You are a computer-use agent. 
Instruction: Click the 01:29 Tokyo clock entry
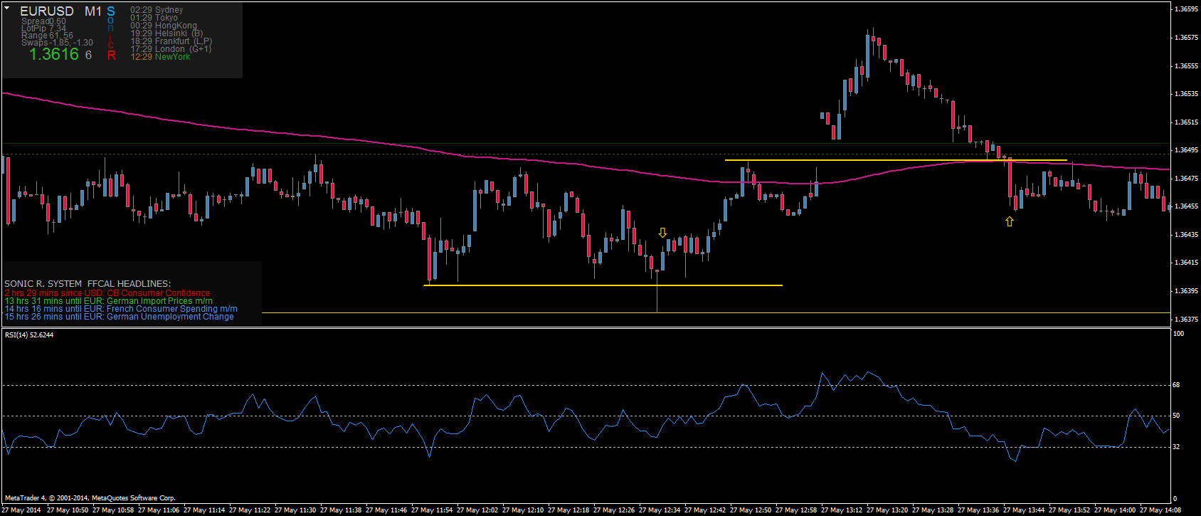[154, 18]
